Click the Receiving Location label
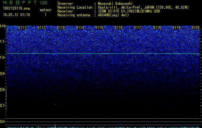The height and width of the screenshot is (128, 202). pos(75,7)
